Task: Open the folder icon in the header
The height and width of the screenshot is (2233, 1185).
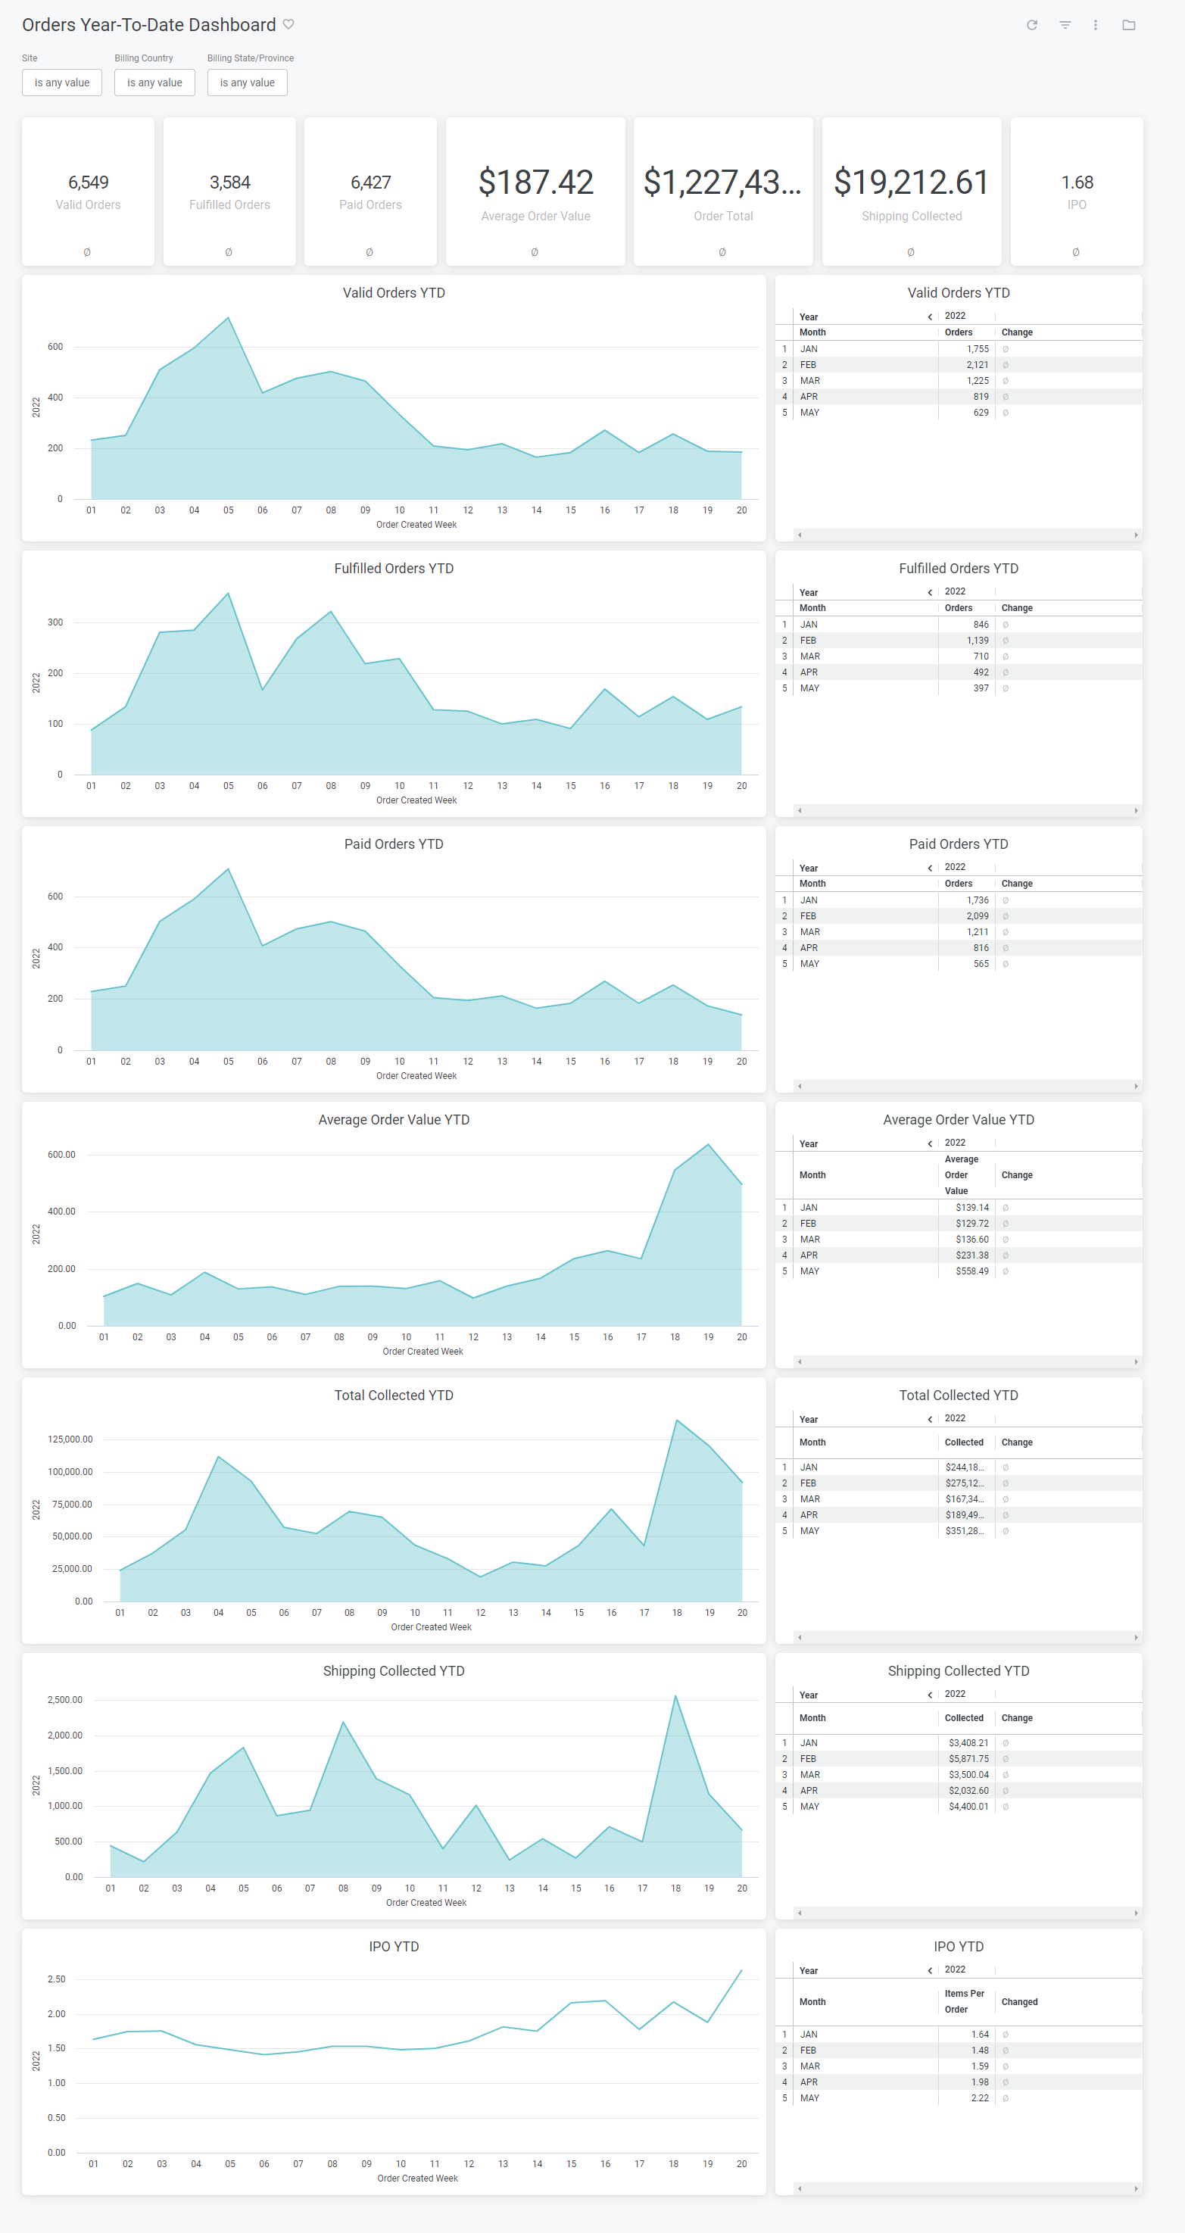Action: point(1129,25)
